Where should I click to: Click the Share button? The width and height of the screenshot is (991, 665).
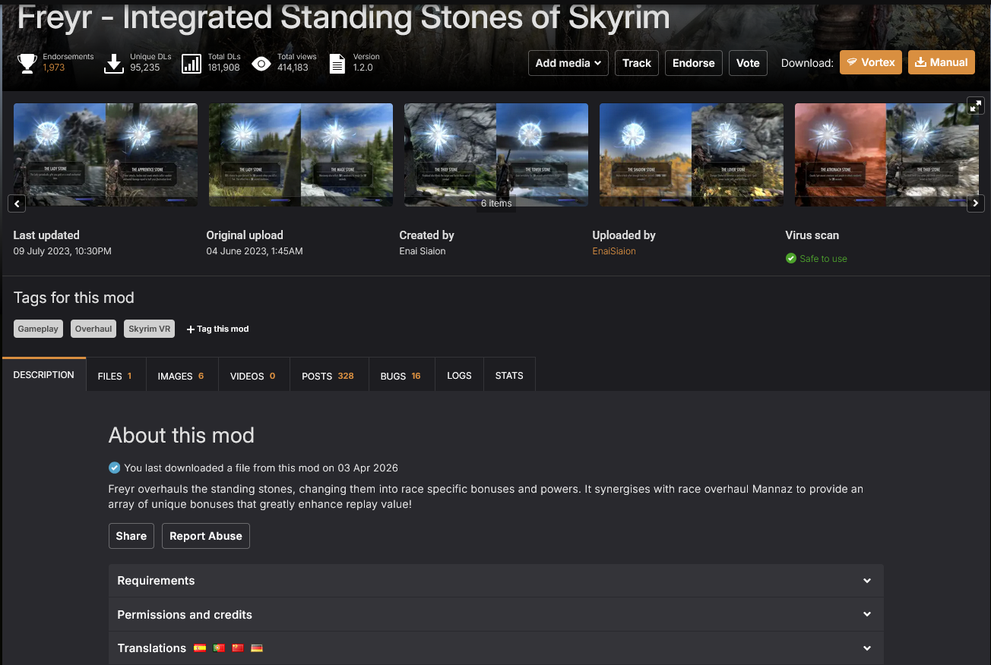[131, 536]
